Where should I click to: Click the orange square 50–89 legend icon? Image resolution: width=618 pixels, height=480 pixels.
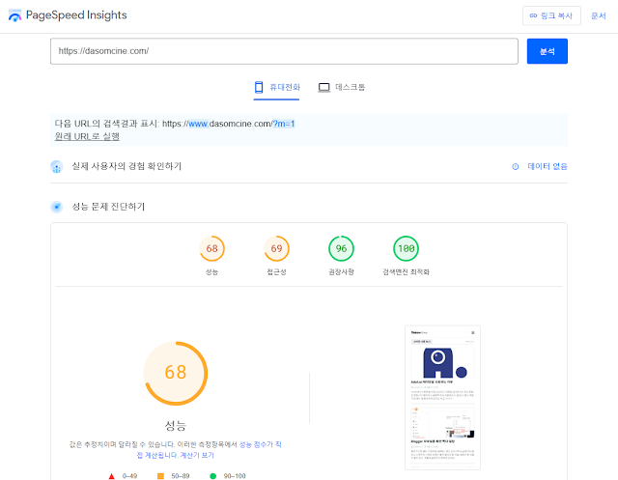160,476
